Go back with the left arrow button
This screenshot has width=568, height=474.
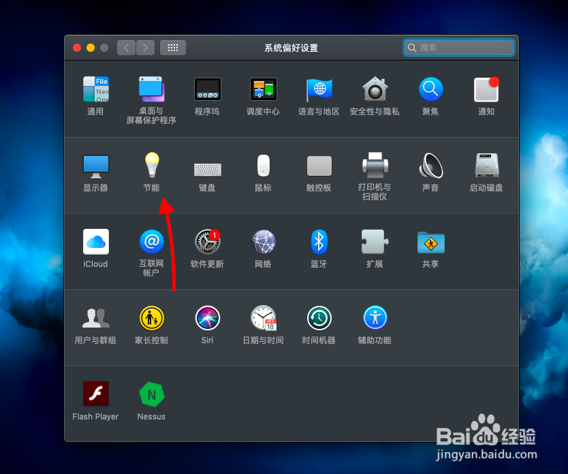tap(126, 48)
